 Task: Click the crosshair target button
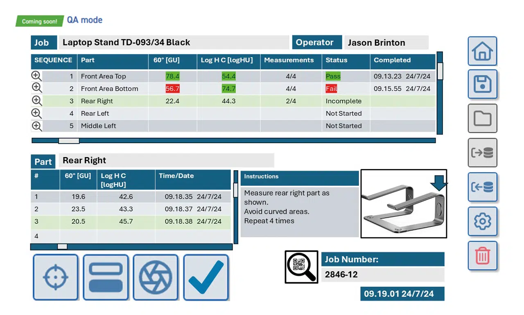(56, 277)
